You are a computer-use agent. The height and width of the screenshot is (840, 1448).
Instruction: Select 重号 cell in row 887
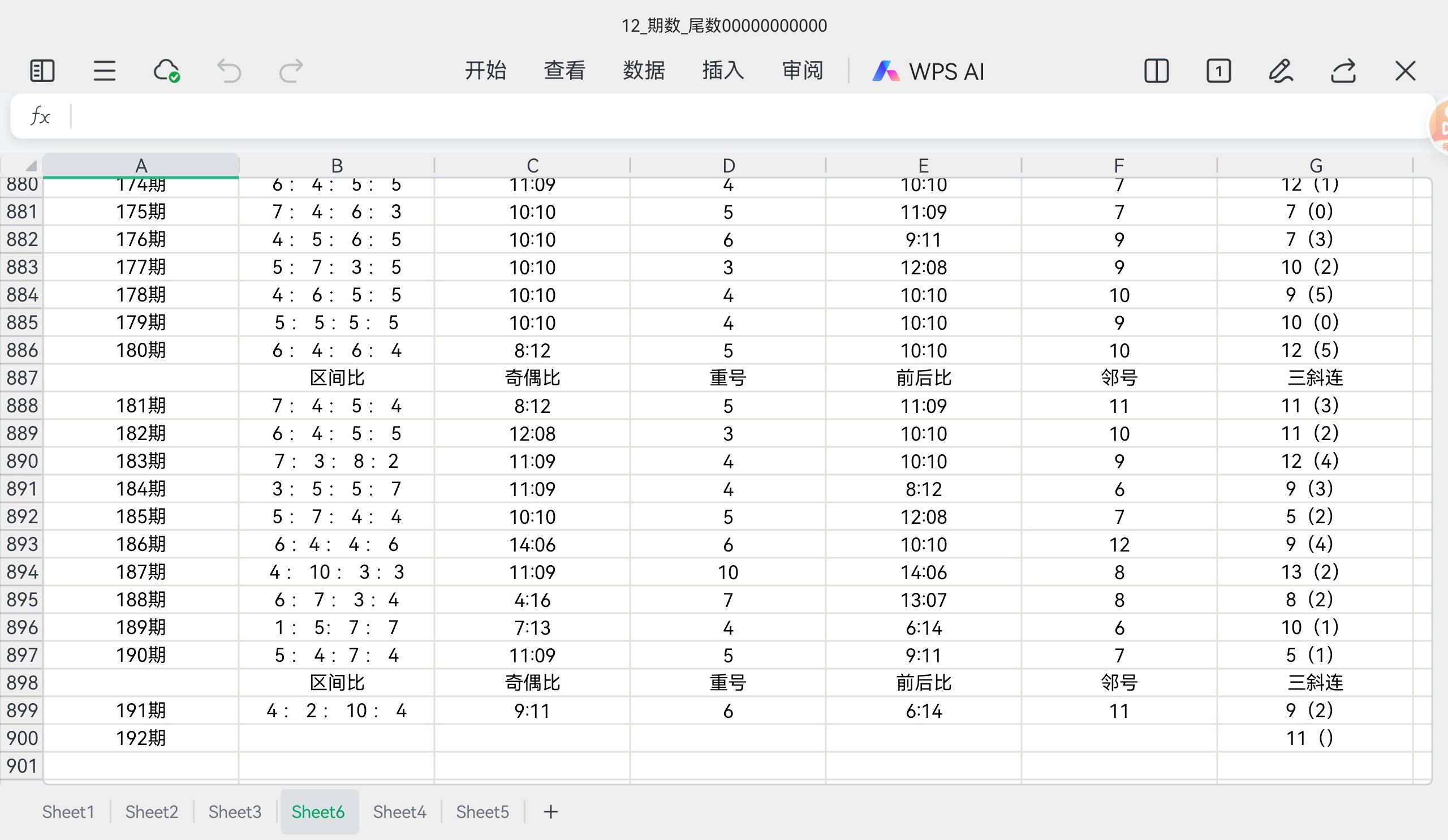pos(728,378)
